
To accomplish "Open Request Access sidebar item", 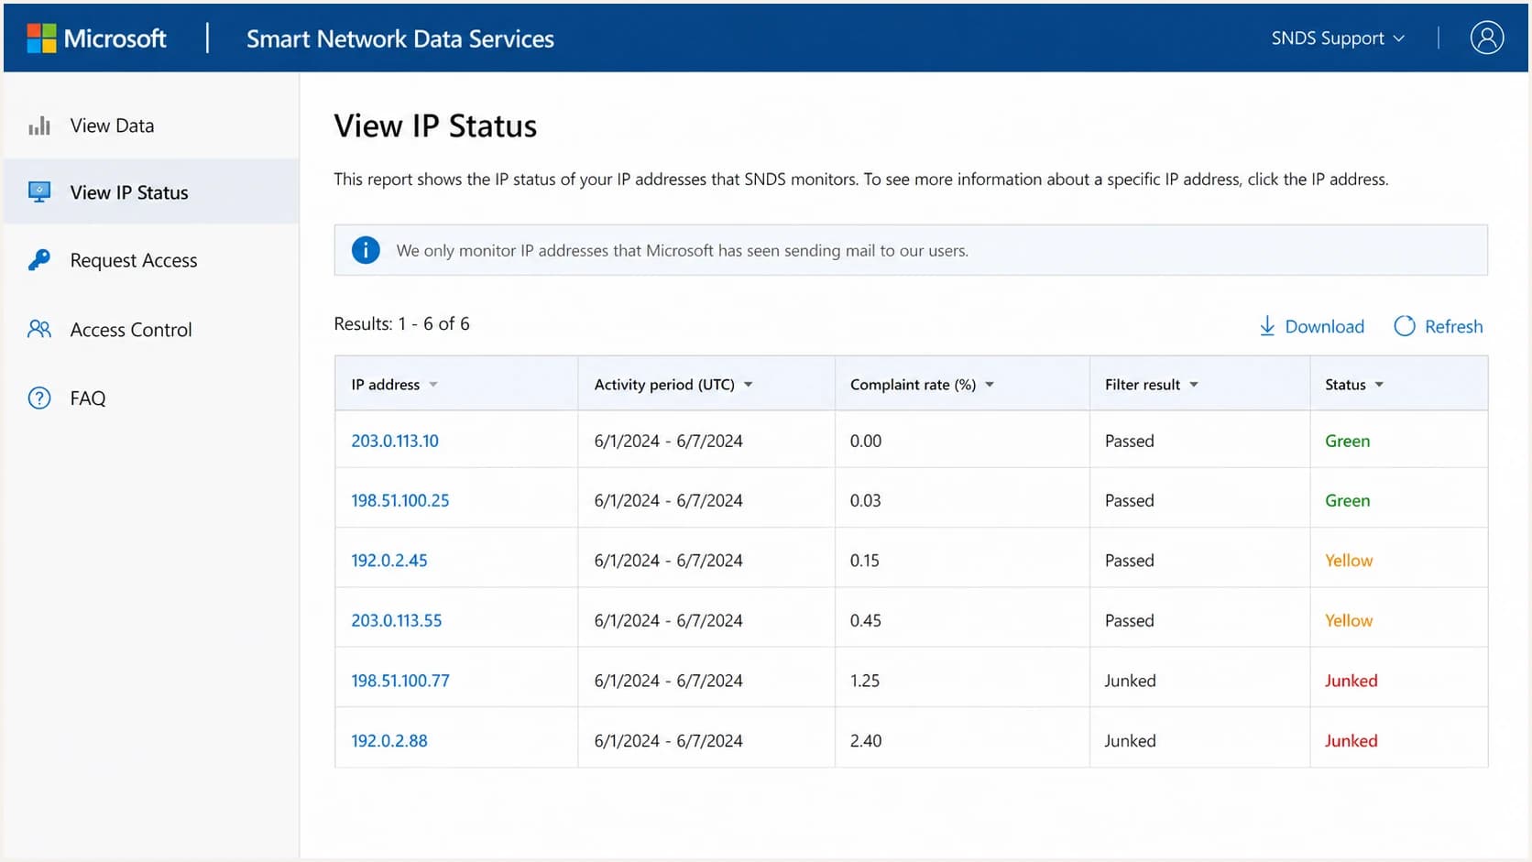I will pyautogui.click(x=151, y=260).
